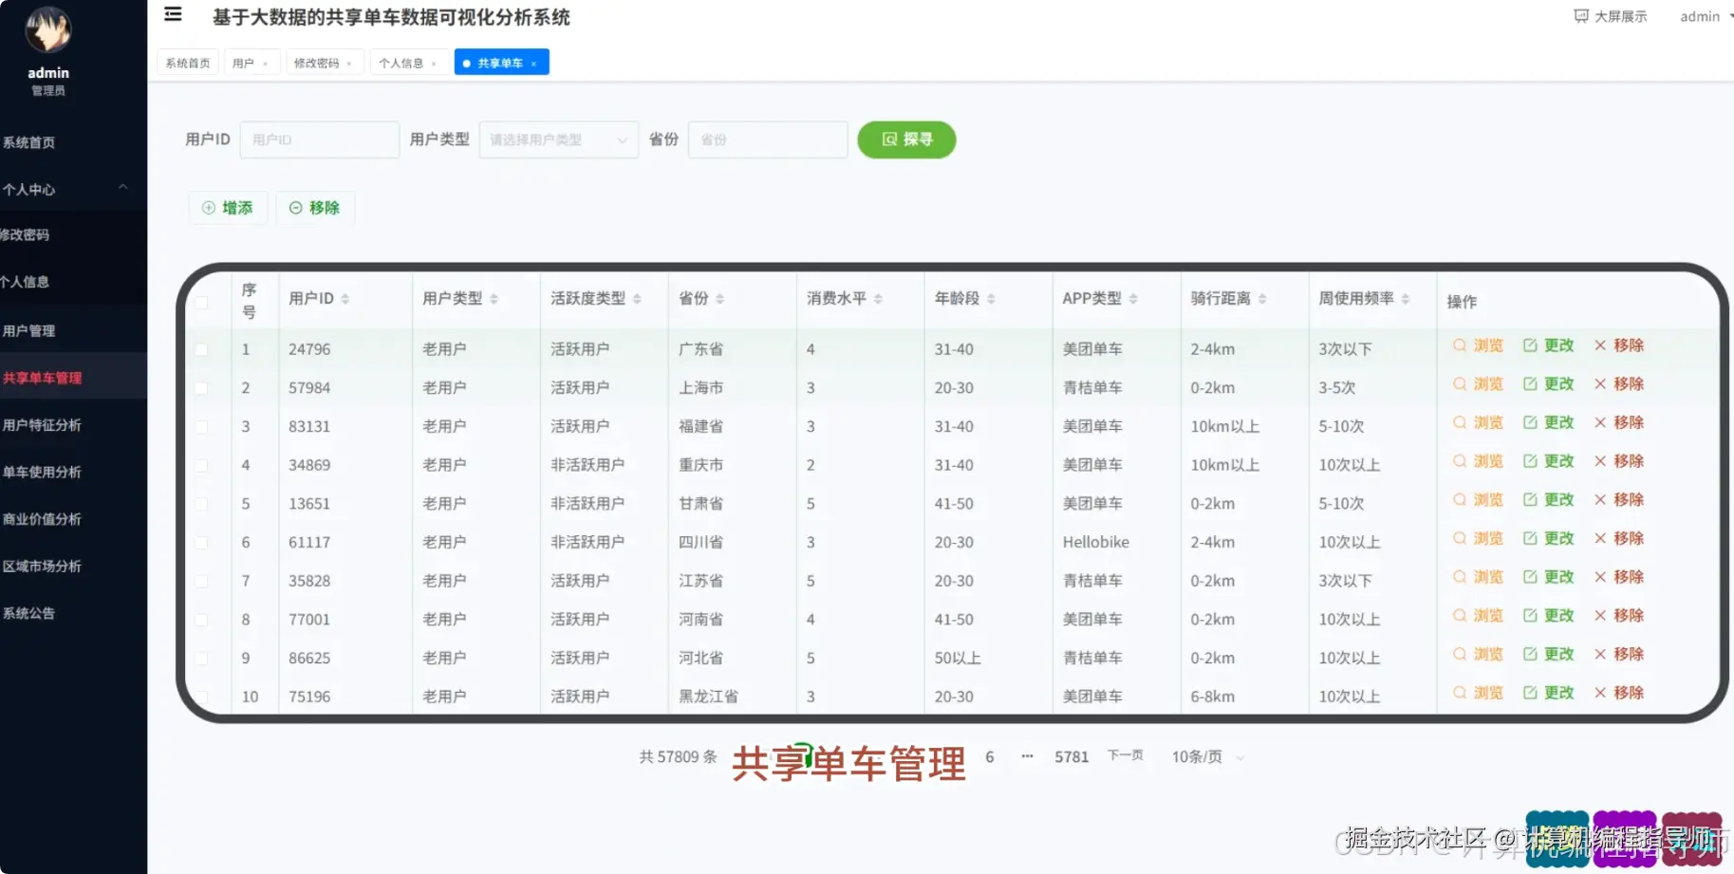Check the row 4 checkbox for user 34869
The height and width of the screenshot is (874, 1734).
(x=201, y=465)
